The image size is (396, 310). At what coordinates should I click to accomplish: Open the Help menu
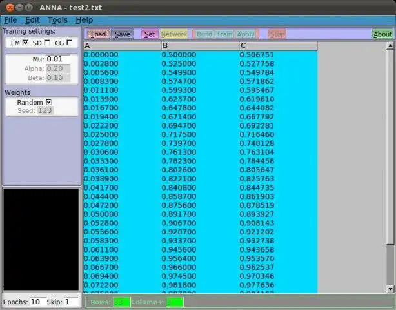click(84, 20)
